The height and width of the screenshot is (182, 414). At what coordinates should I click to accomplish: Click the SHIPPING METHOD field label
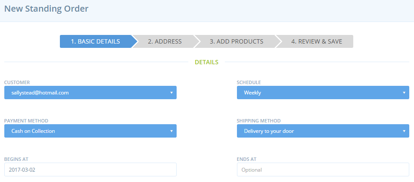259,121
